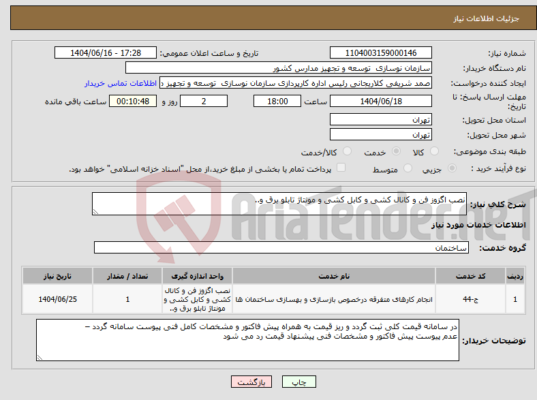Click the چاپ print button
This screenshot has height=400, width=537.
[299, 382]
